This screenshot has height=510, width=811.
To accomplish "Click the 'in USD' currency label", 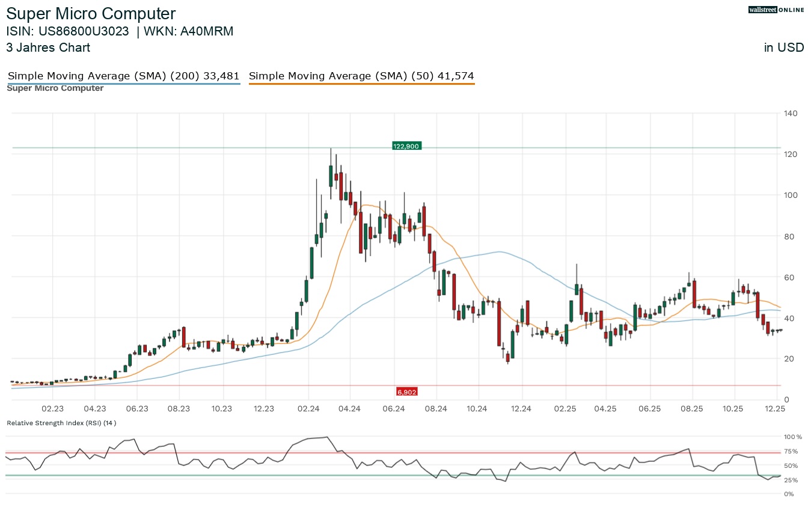I will tap(783, 48).
